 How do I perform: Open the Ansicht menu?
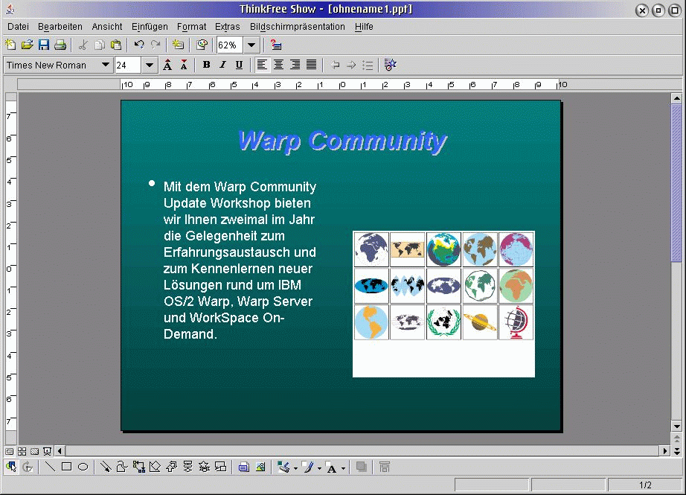106,27
